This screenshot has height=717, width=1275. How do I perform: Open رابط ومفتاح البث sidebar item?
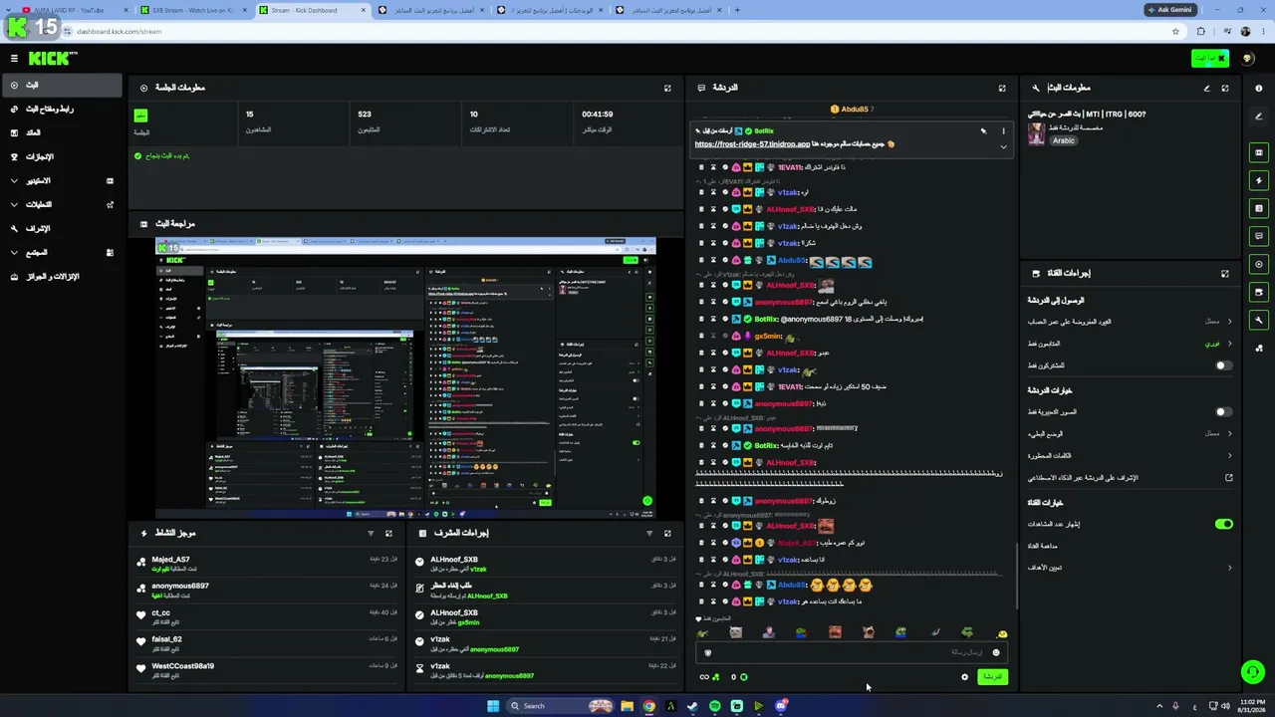click(62, 110)
